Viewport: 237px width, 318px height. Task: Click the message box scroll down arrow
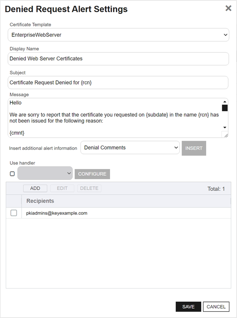[224, 127]
